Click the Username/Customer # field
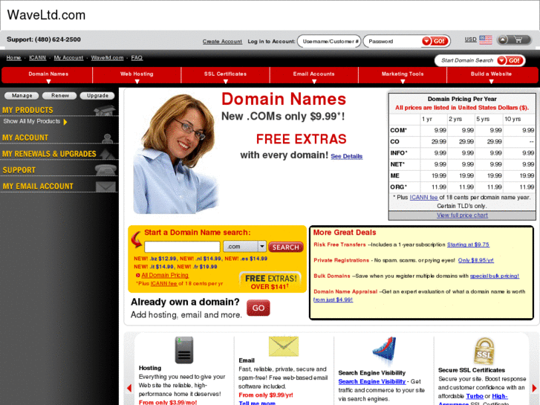Viewport: 540px width, 405px height. [329, 42]
